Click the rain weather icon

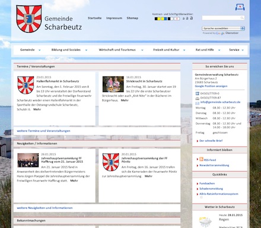pos(205,222)
